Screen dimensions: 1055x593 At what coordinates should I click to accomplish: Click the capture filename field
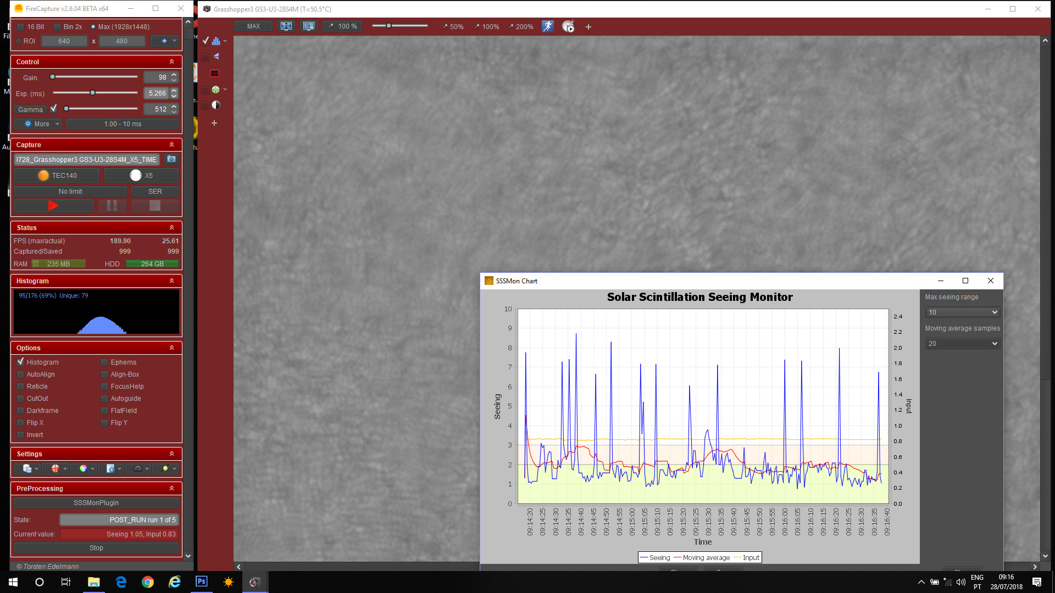87,159
